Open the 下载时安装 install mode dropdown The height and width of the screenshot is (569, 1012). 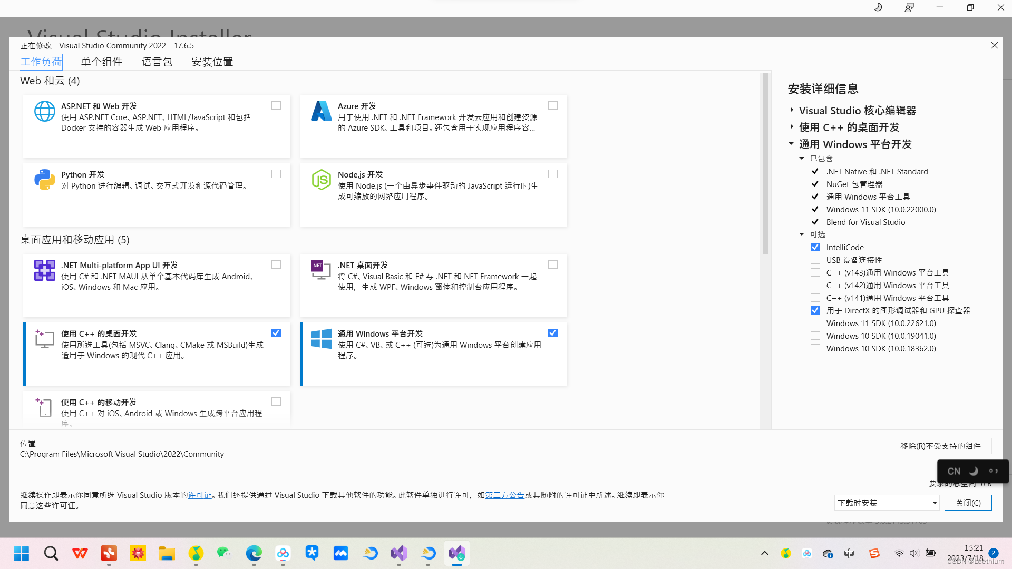pyautogui.click(x=887, y=503)
